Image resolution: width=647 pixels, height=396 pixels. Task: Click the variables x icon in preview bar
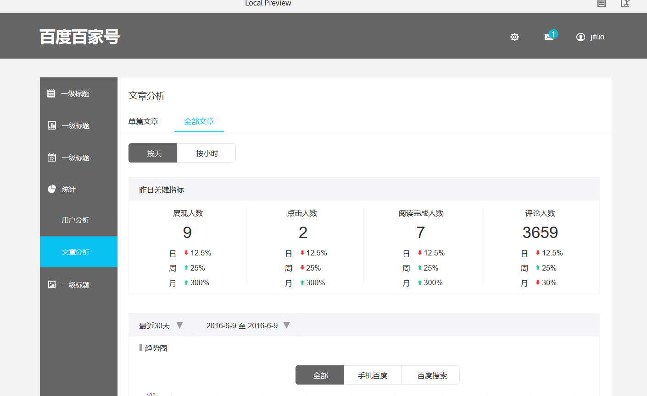[625, 3]
